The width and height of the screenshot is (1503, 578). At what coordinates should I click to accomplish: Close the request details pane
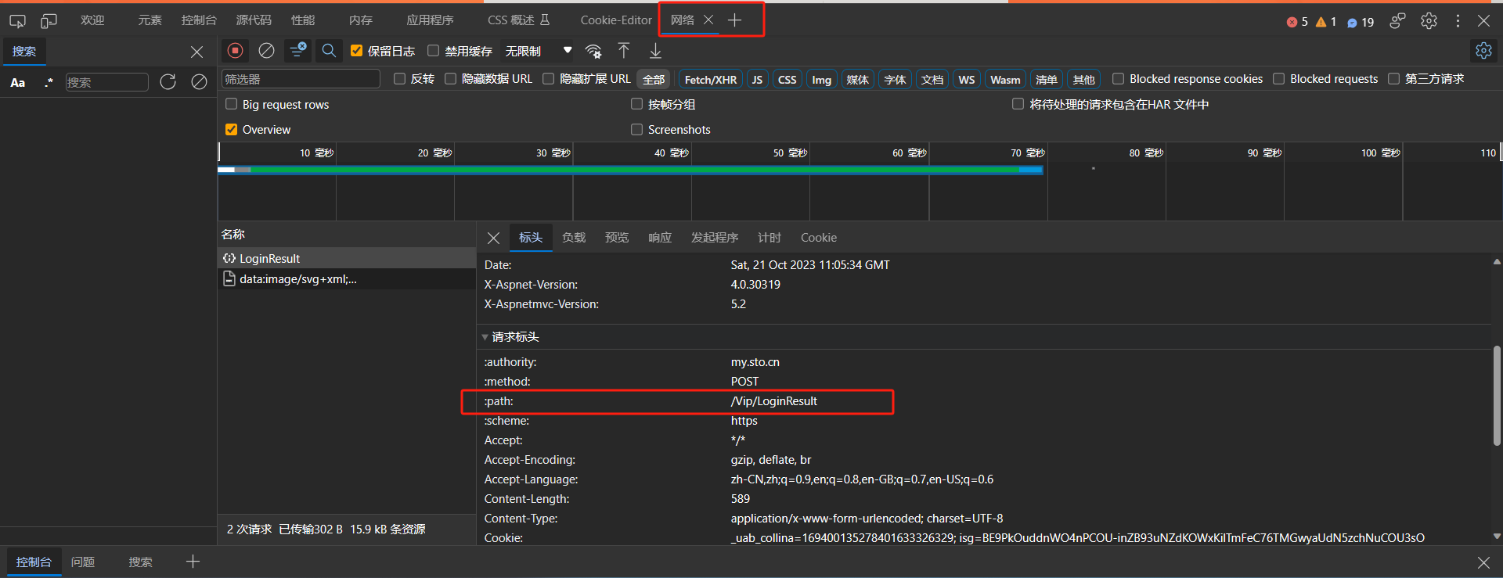tap(493, 238)
